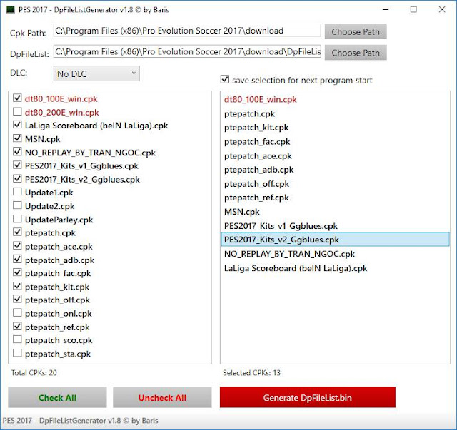Toggle PES2017_Kits_v2_Ggblues.cpk checkbox
The width and height of the screenshot is (457, 430).
(17, 178)
